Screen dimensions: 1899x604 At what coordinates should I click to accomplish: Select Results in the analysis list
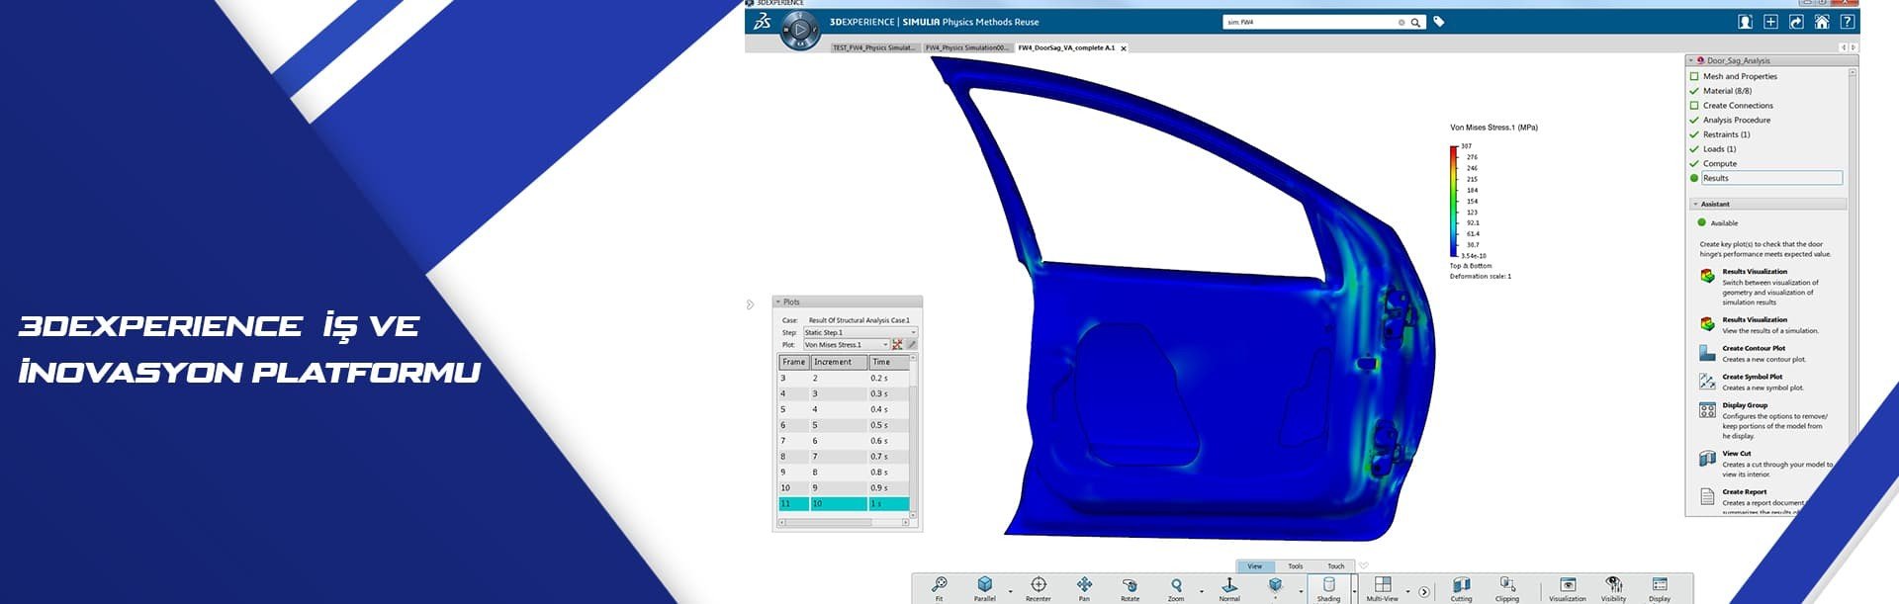pyautogui.click(x=1771, y=178)
